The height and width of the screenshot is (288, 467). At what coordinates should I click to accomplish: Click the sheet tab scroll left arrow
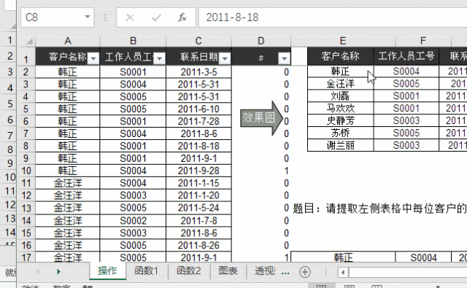[38, 271]
